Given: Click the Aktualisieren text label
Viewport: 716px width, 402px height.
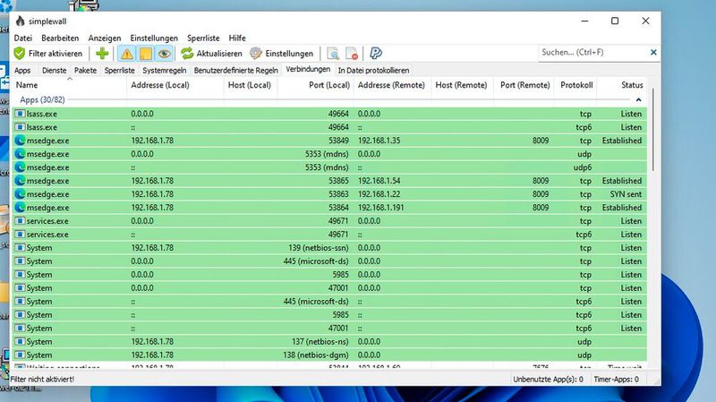Looking at the screenshot, I should click(x=219, y=54).
